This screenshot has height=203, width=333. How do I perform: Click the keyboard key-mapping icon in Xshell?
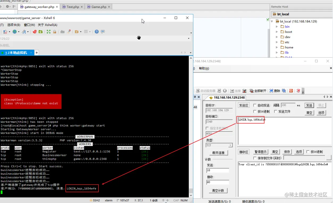[63, 32]
